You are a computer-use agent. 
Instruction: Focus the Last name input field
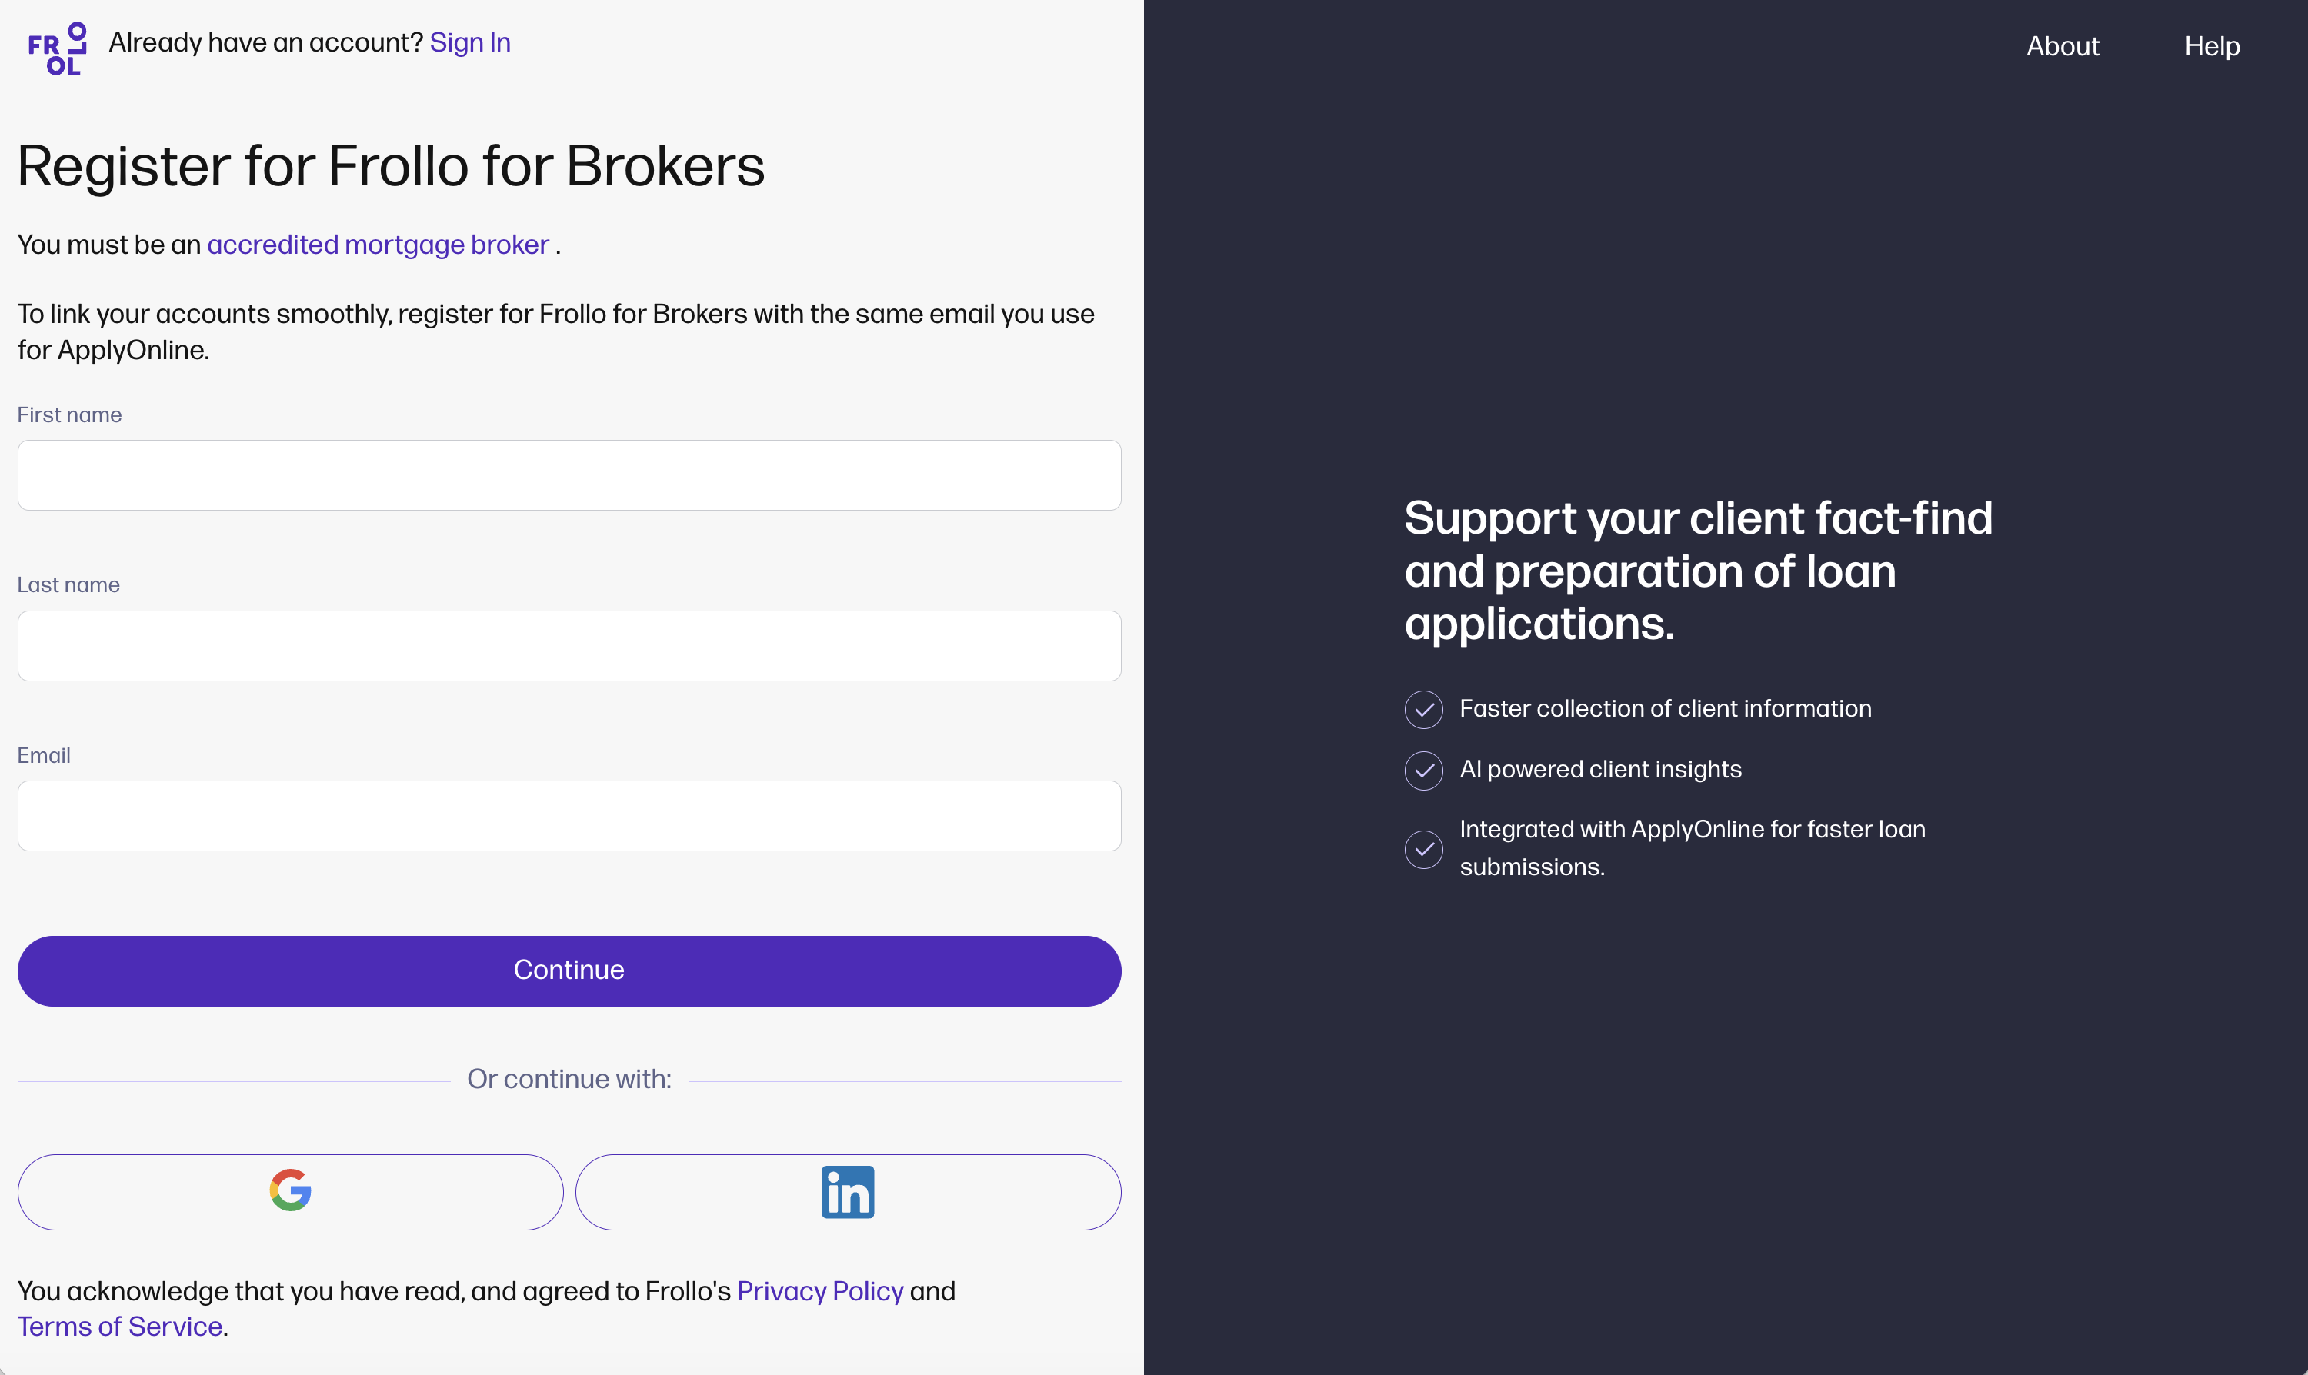(x=569, y=646)
